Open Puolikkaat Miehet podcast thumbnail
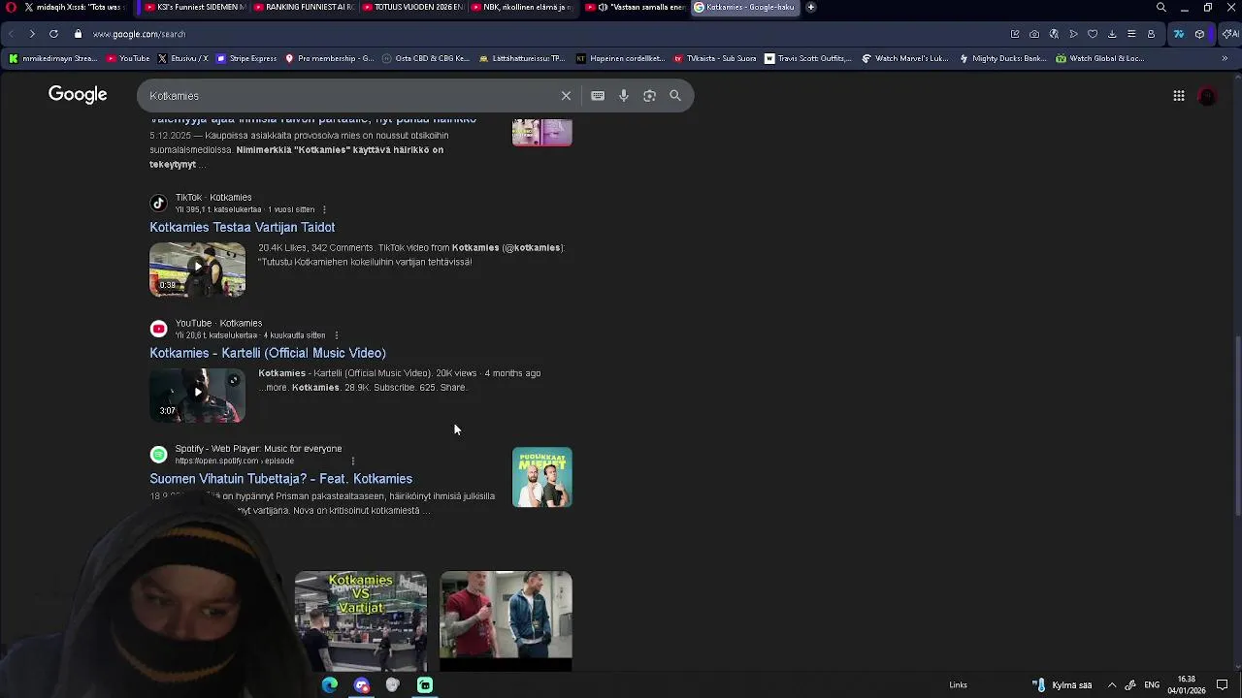 click(x=541, y=477)
